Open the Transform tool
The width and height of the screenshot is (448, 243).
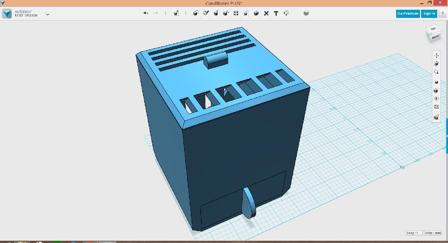point(176,13)
